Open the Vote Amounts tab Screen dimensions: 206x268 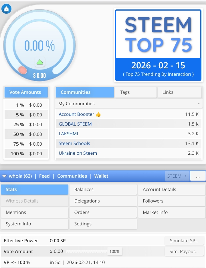[x=26, y=92]
